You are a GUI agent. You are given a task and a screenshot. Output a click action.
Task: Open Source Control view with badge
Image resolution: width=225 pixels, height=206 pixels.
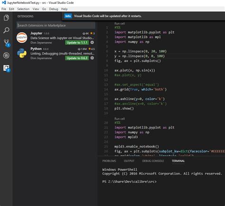7,43
